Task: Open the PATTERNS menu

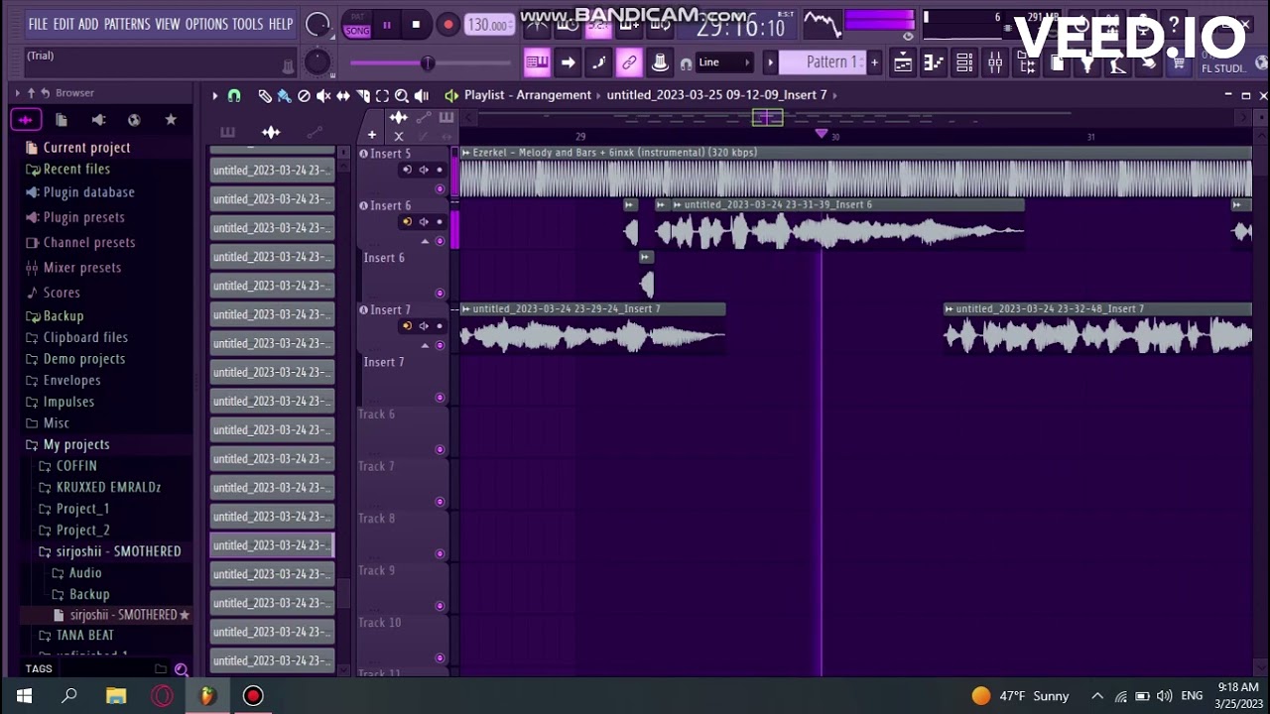Action: click(127, 24)
